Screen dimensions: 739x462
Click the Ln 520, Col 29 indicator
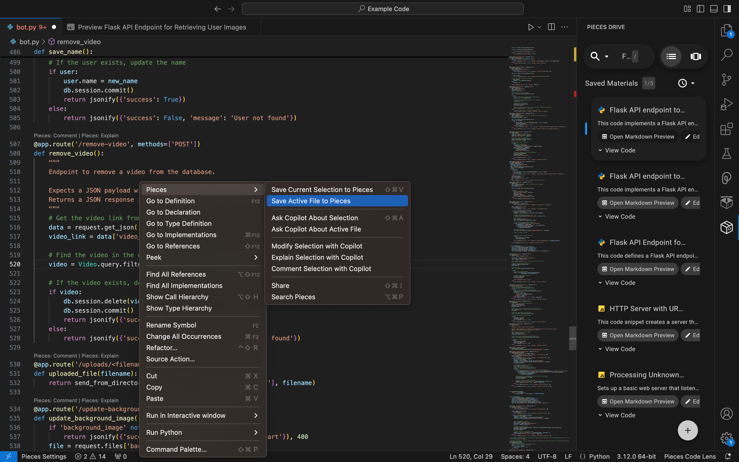tap(471, 457)
